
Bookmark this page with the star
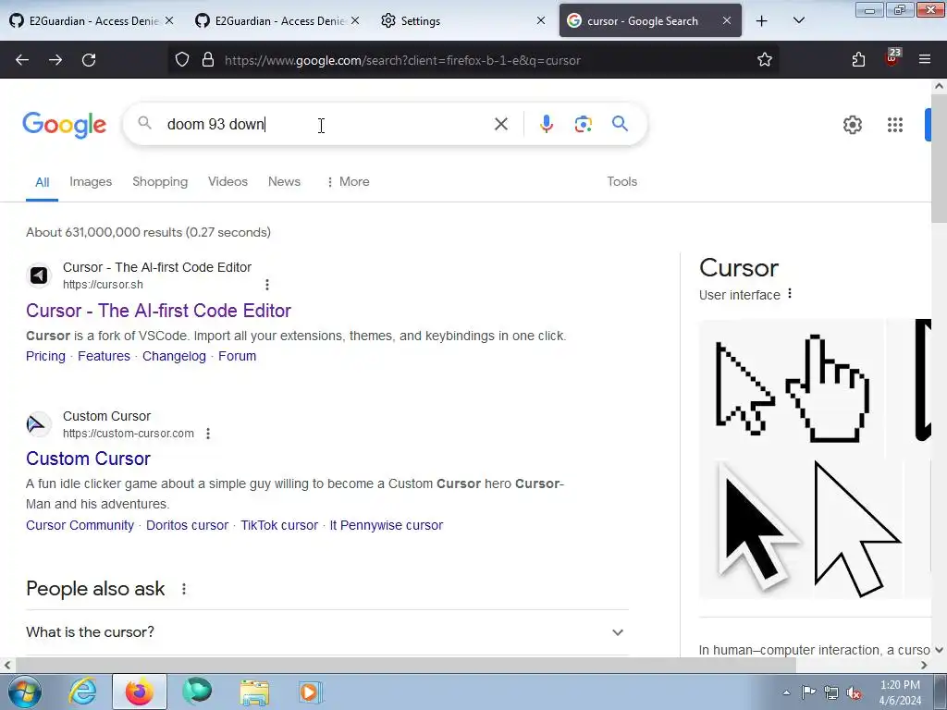pos(765,60)
